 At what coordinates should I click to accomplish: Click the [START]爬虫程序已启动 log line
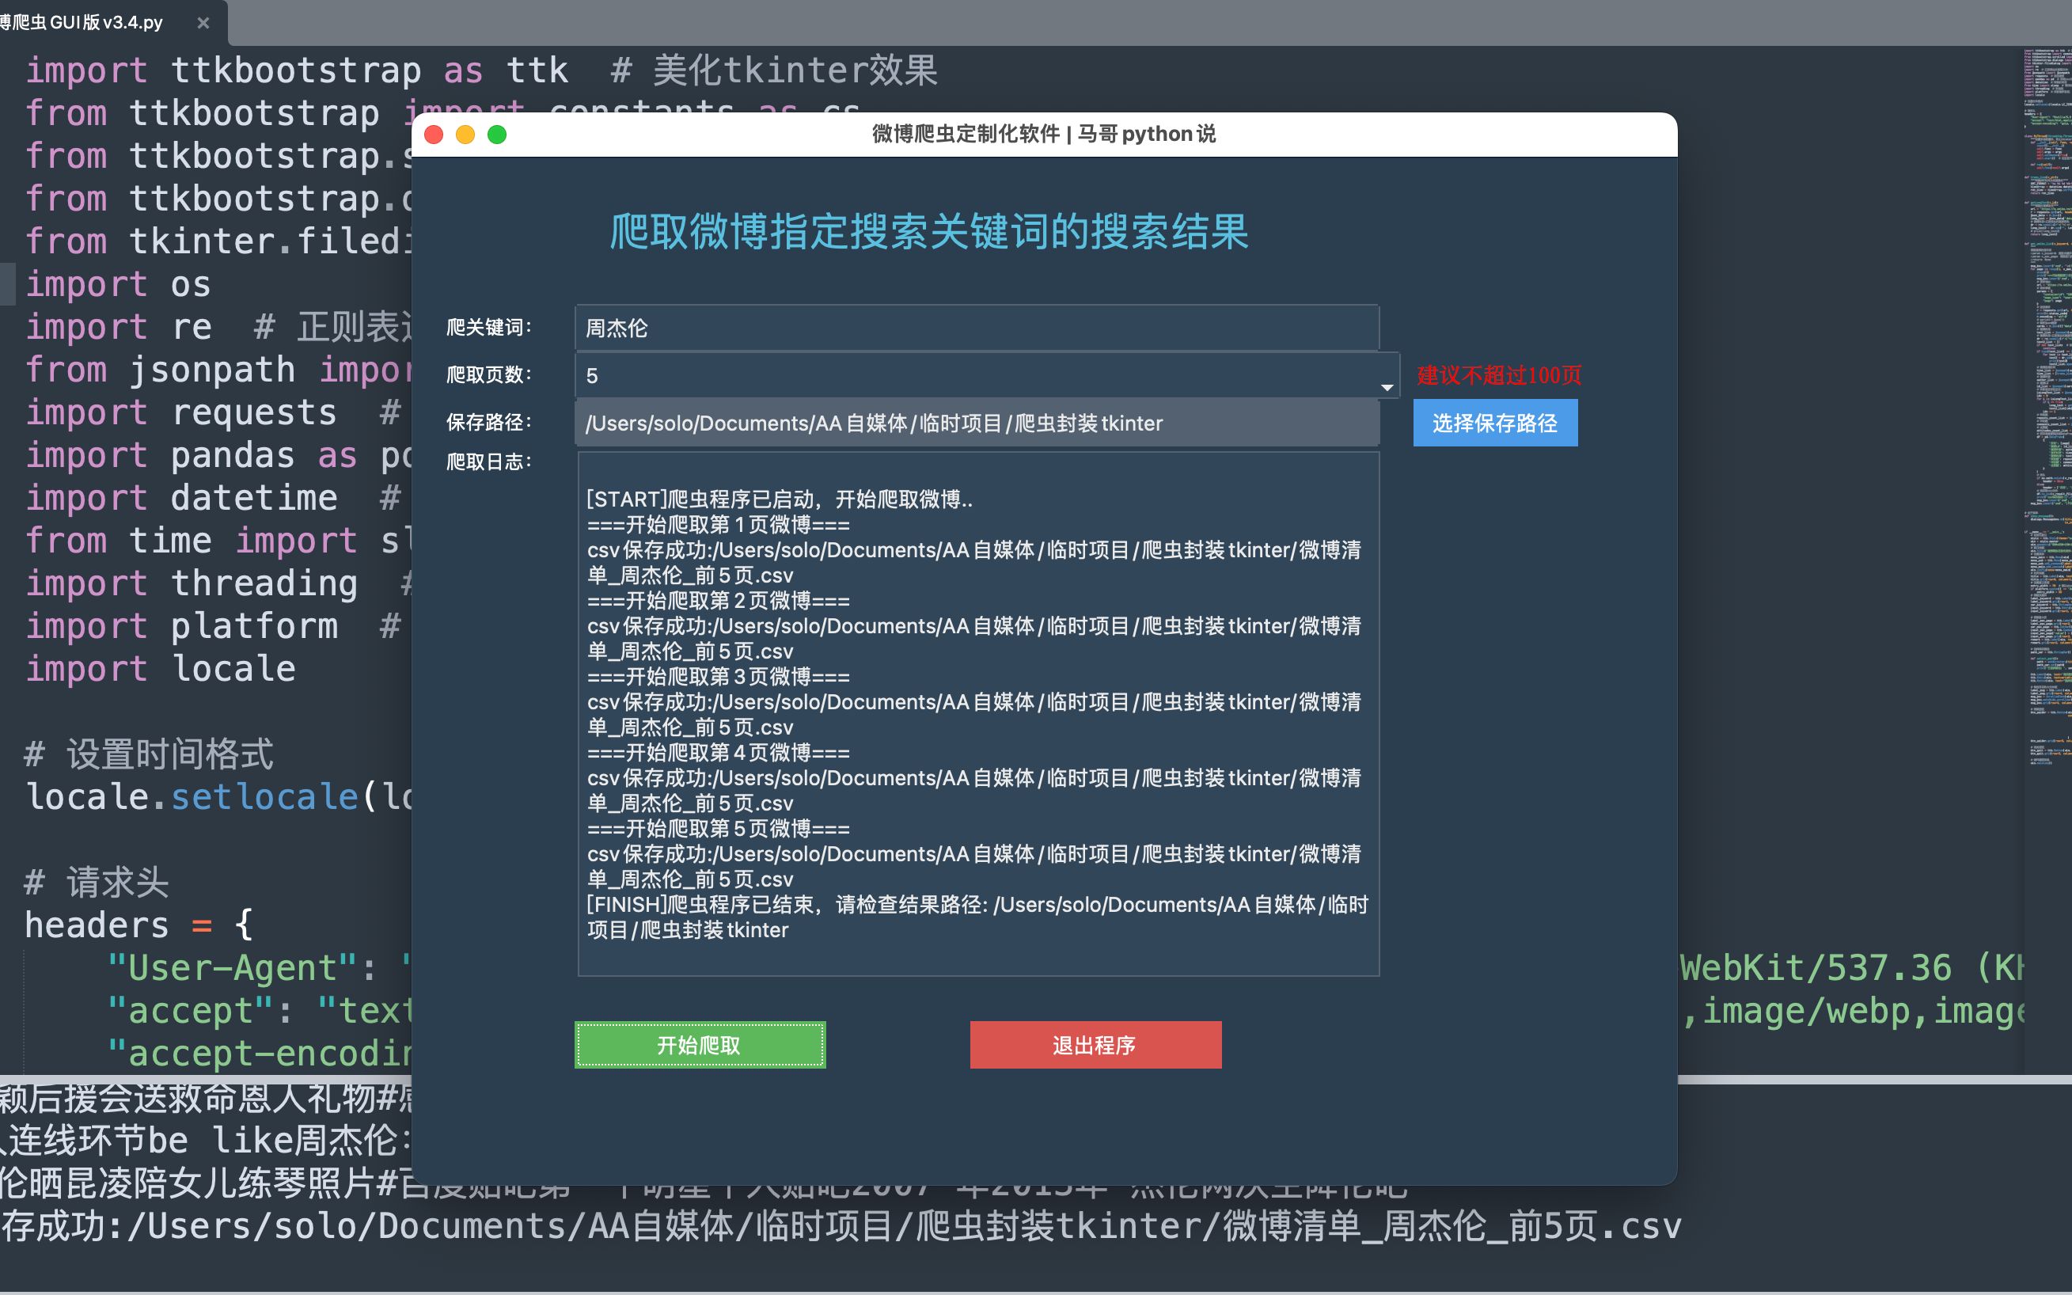point(780,499)
